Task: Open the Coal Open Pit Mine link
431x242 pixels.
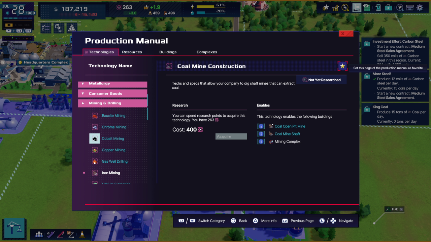Action: pos(290,126)
